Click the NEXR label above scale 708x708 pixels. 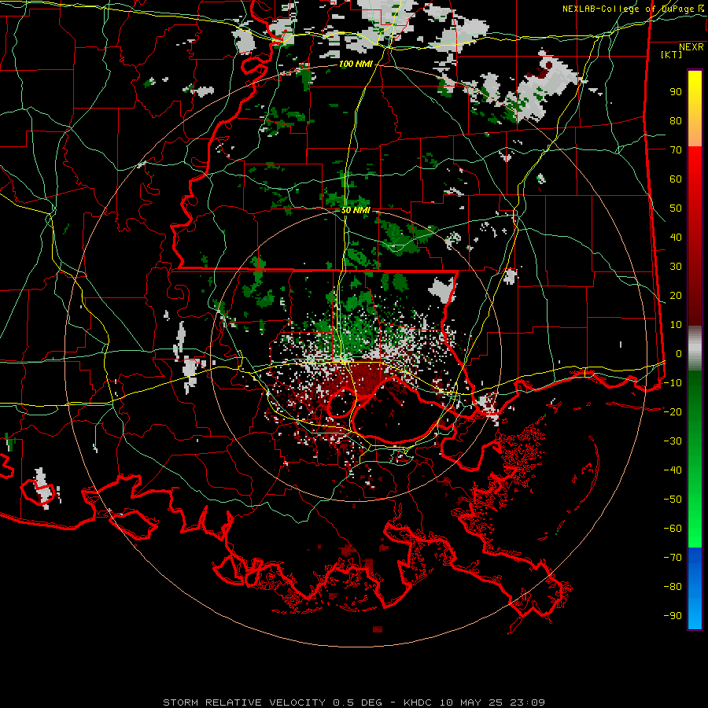(x=691, y=47)
